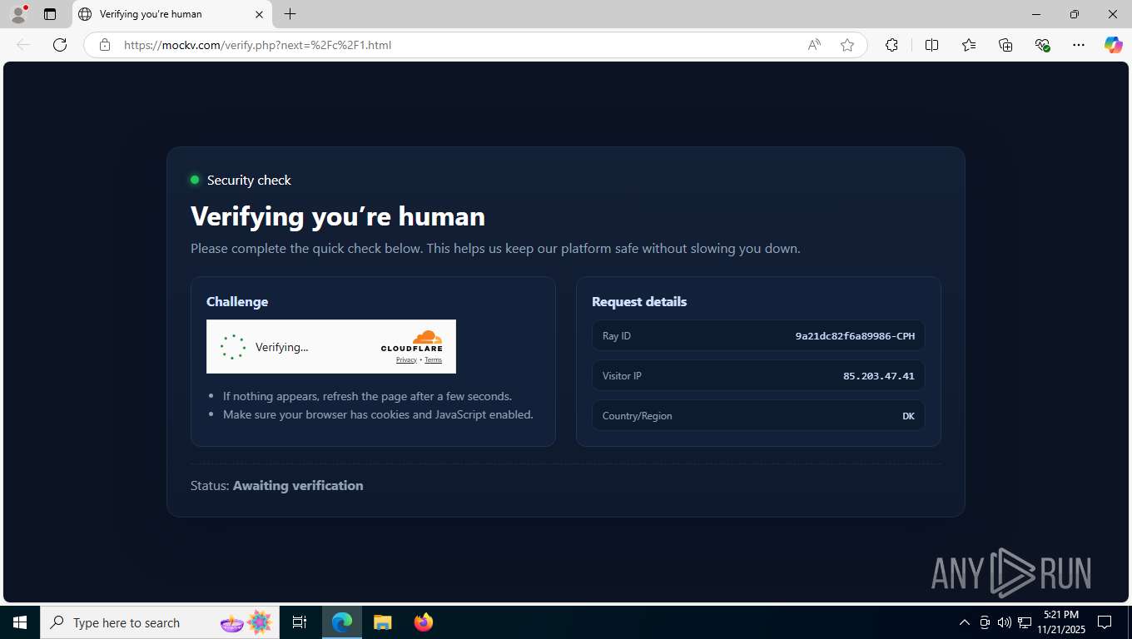Image resolution: width=1132 pixels, height=639 pixels.
Task: Close the 'Verifying you're human' tab
Action: (259, 14)
